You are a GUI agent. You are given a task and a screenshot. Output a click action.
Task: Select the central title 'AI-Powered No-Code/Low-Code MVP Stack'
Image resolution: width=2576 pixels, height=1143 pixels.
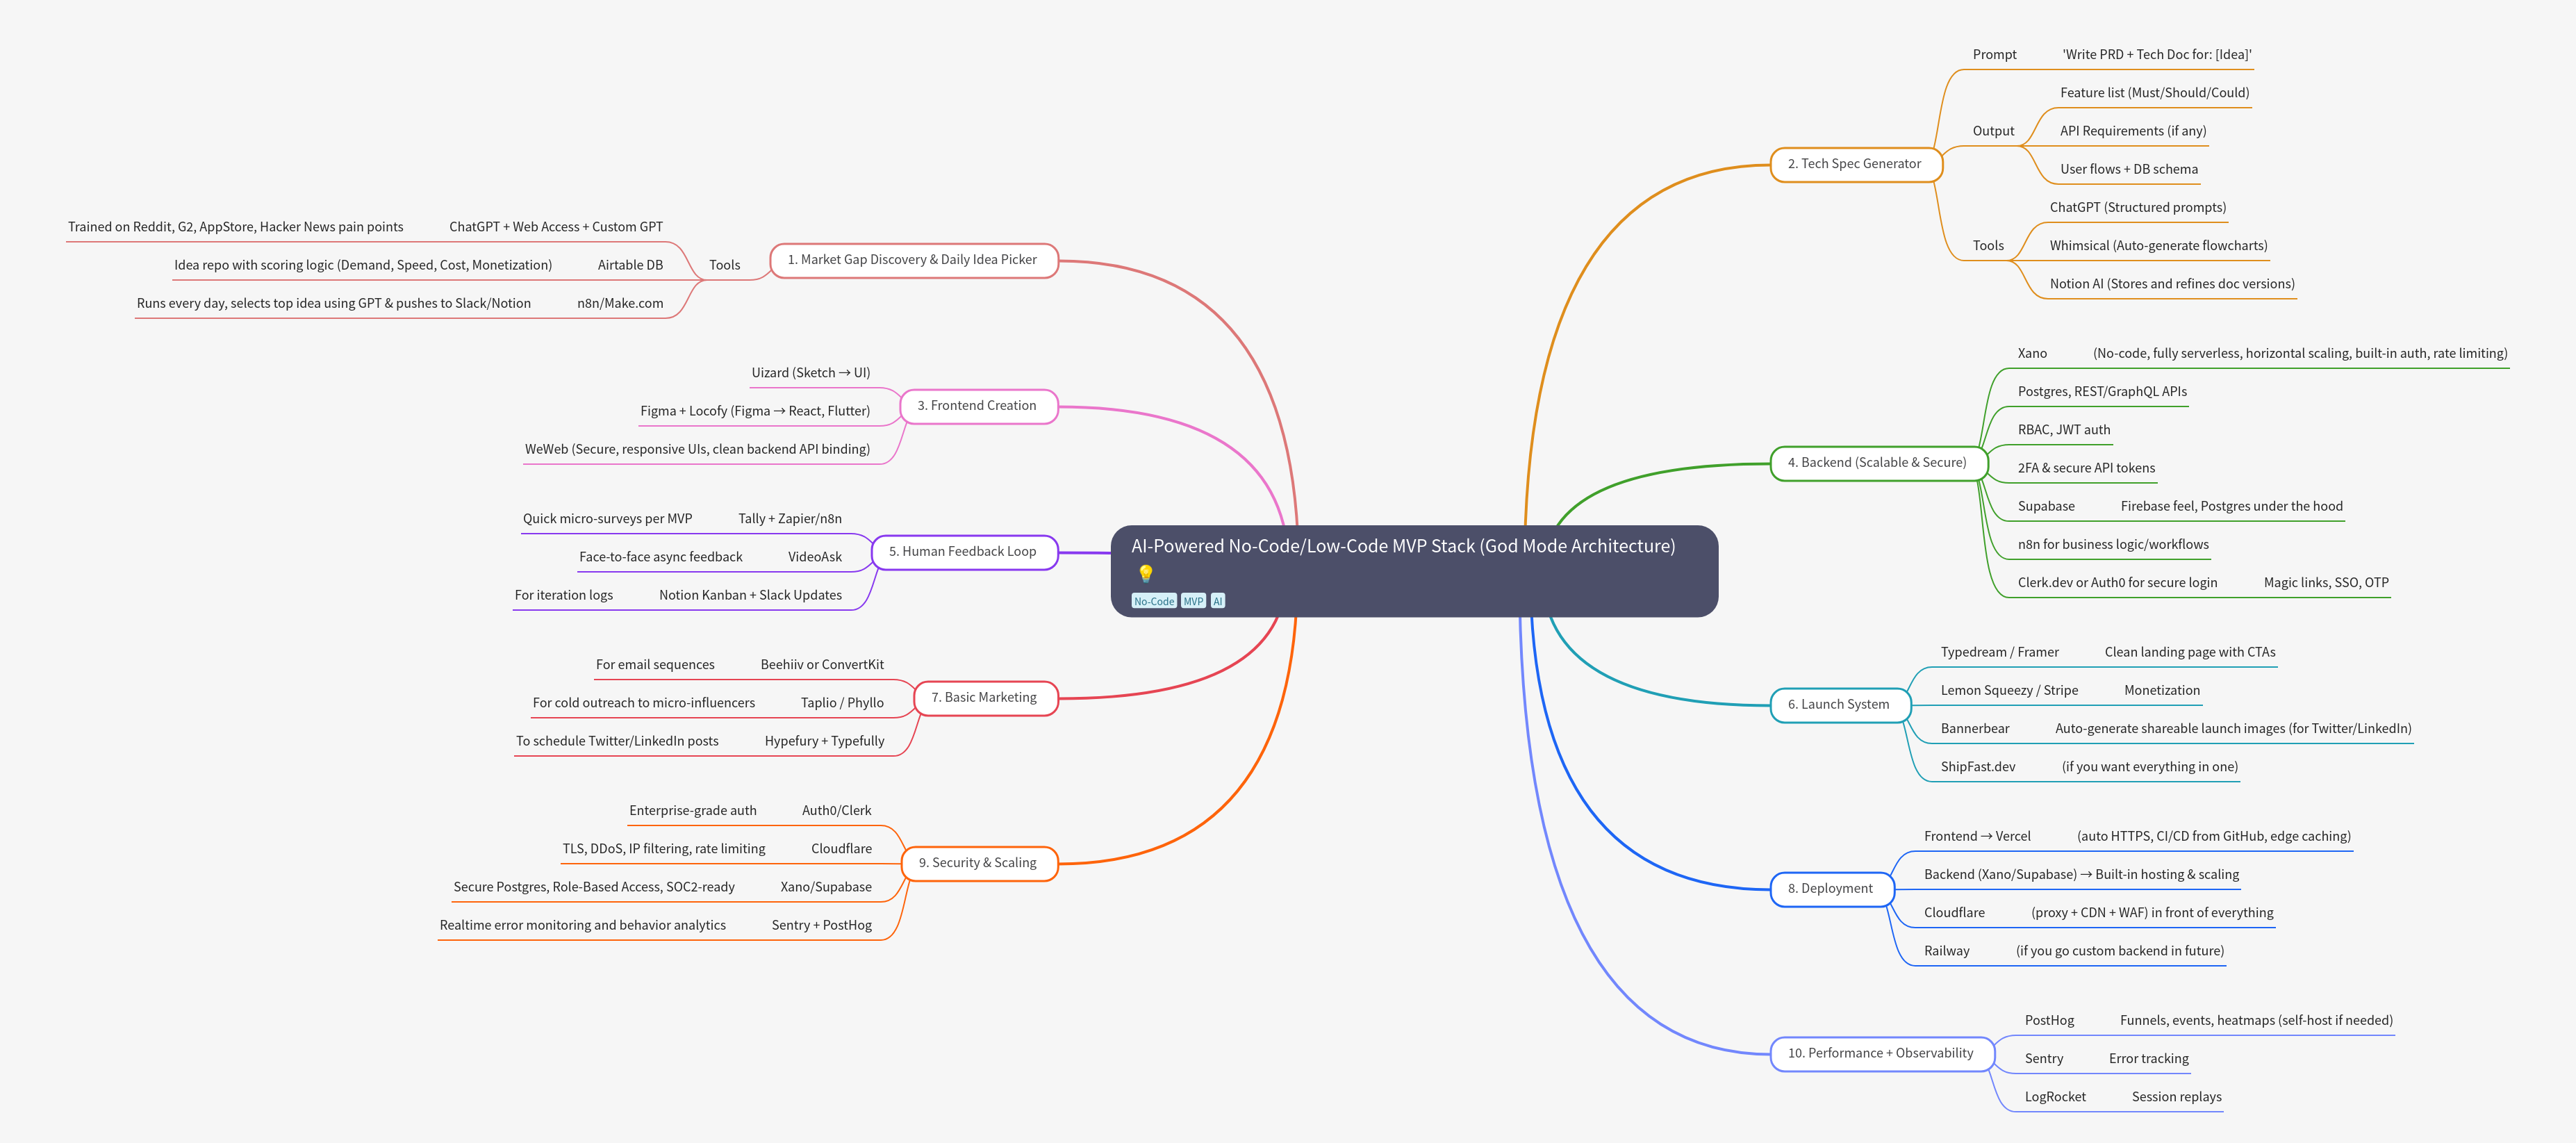point(1403,546)
